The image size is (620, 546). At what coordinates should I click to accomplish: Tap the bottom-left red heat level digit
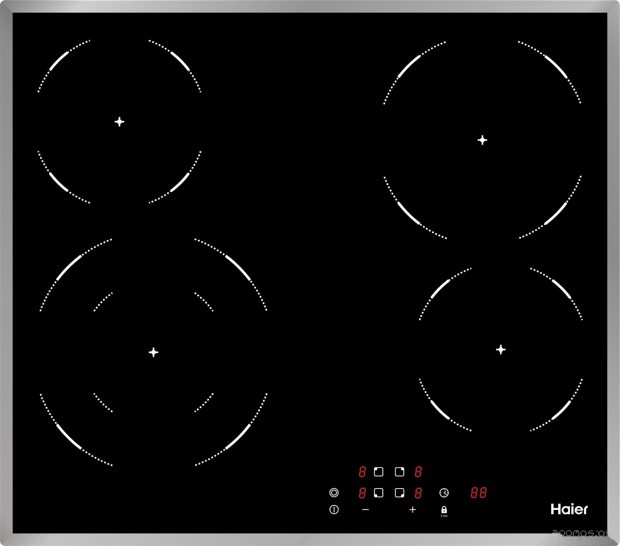[x=362, y=493]
